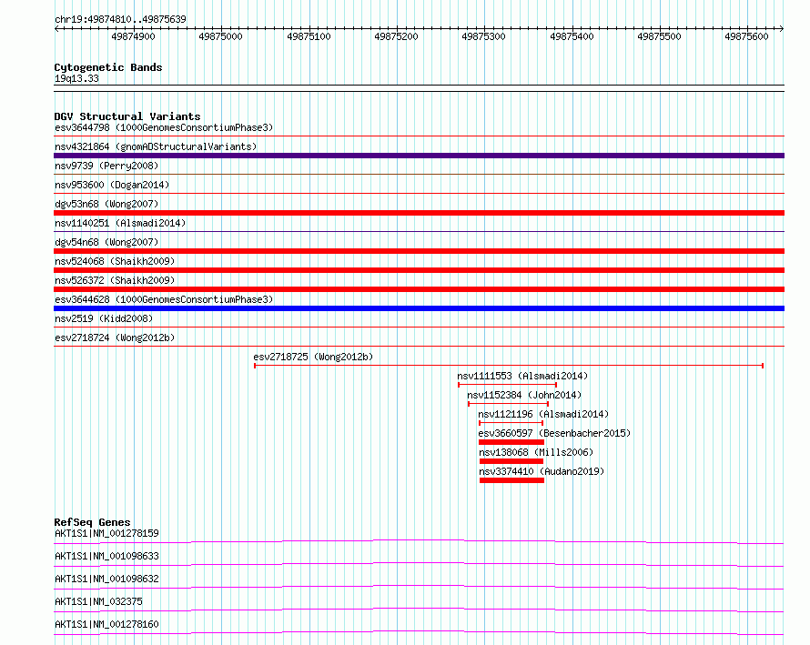This screenshot has width=810, height=645.
Task: Click ruler position label 49875400
Action: [x=572, y=36]
